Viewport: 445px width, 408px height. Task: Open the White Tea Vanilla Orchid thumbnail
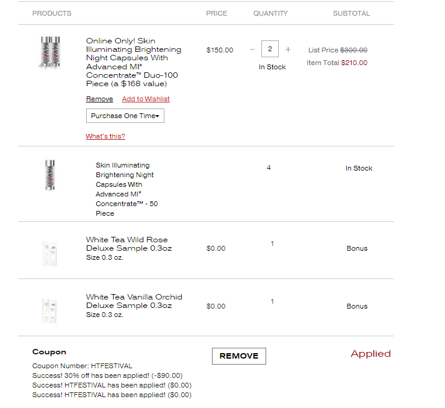coord(49,310)
